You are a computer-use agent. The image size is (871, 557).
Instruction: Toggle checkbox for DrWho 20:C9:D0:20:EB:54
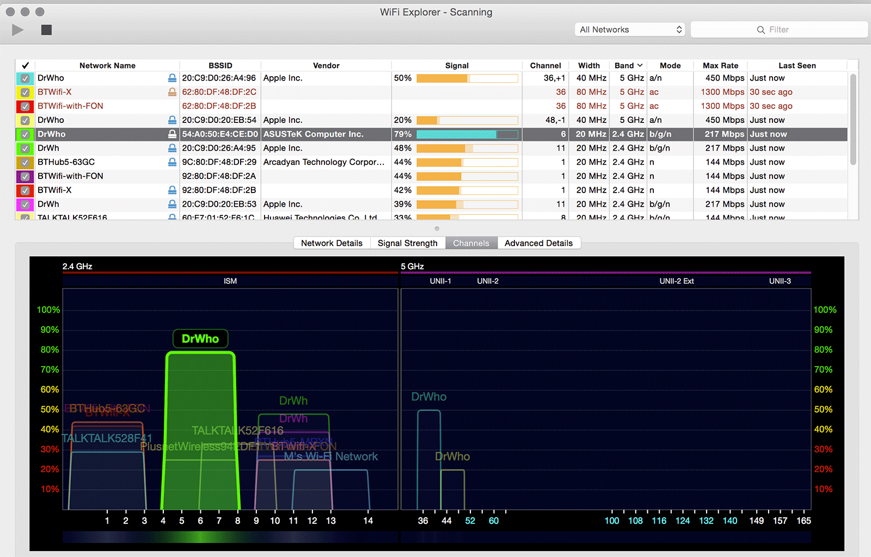25,120
